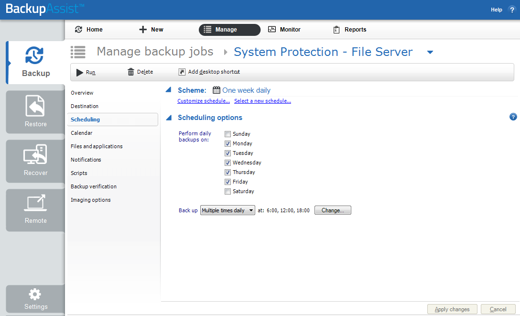This screenshot has width=520, height=316.
Task: Click the BackupAssist logo
Action: (45, 9)
